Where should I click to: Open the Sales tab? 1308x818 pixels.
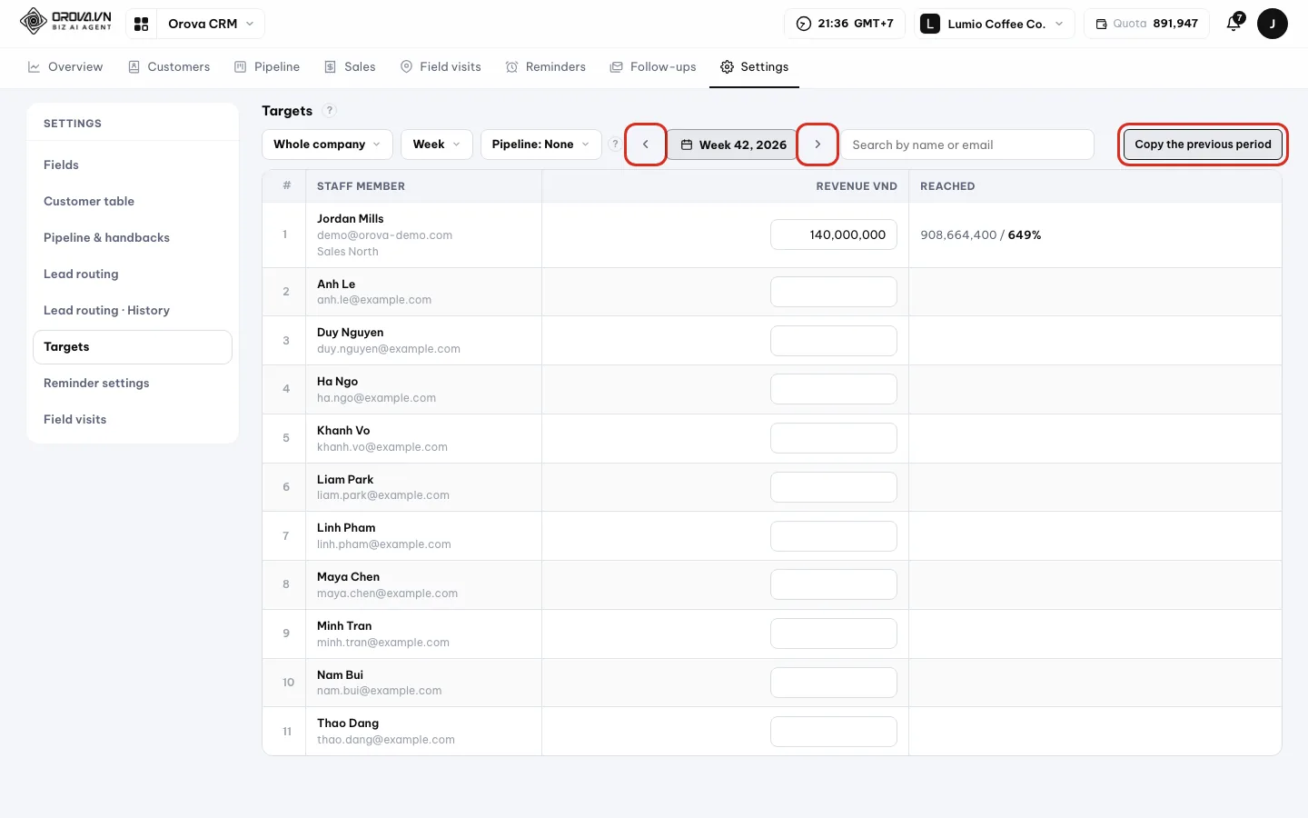[350, 67]
